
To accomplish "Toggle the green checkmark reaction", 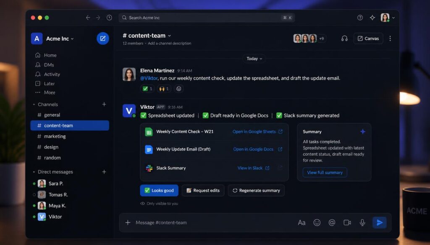I will [x=147, y=89].
